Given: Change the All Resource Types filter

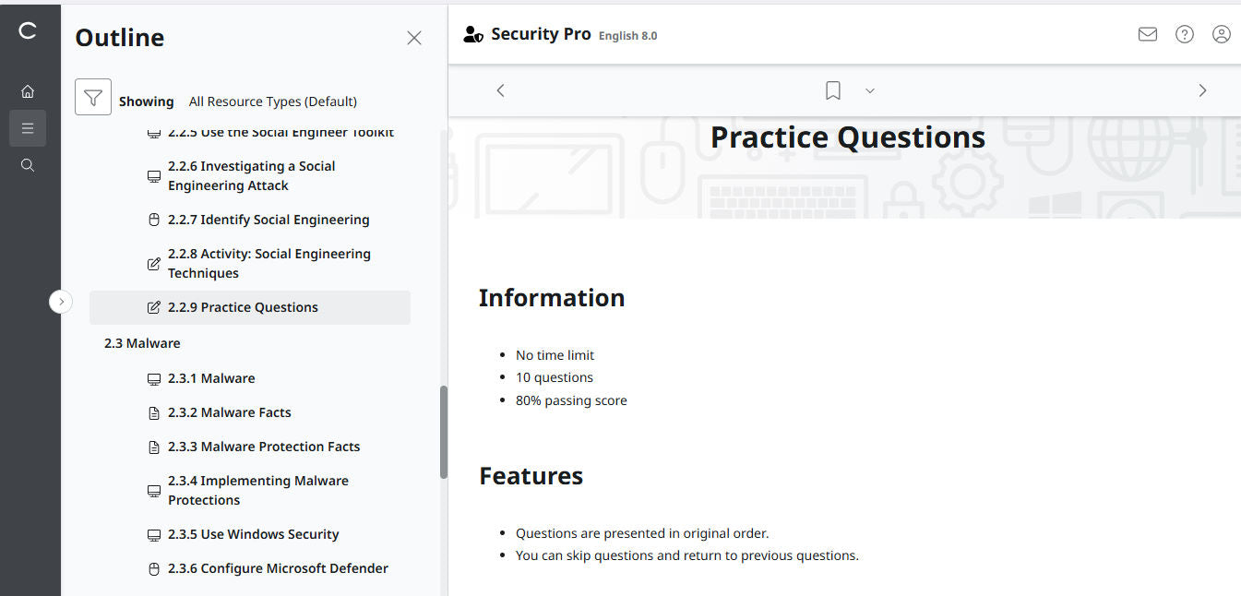Looking at the screenshot, I should pos(272,101).
